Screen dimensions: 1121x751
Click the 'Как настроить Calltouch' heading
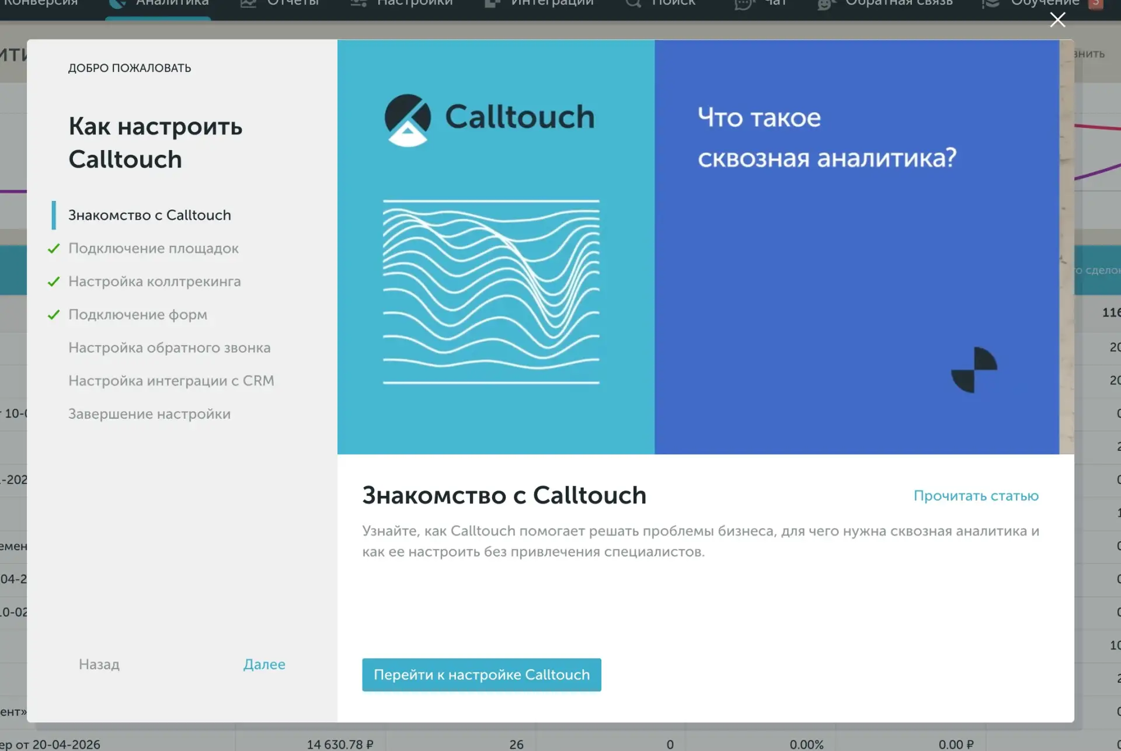(155, 143)
